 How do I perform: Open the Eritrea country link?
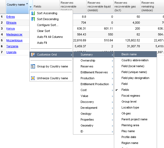(11, 17)
